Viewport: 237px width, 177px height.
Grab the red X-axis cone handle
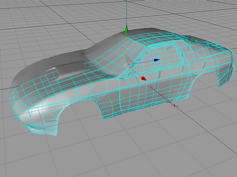coord(144,78)
